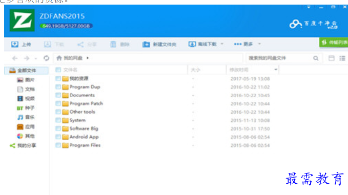
Task: Open BT seeds category in sidebar
Action: (26, 108)
